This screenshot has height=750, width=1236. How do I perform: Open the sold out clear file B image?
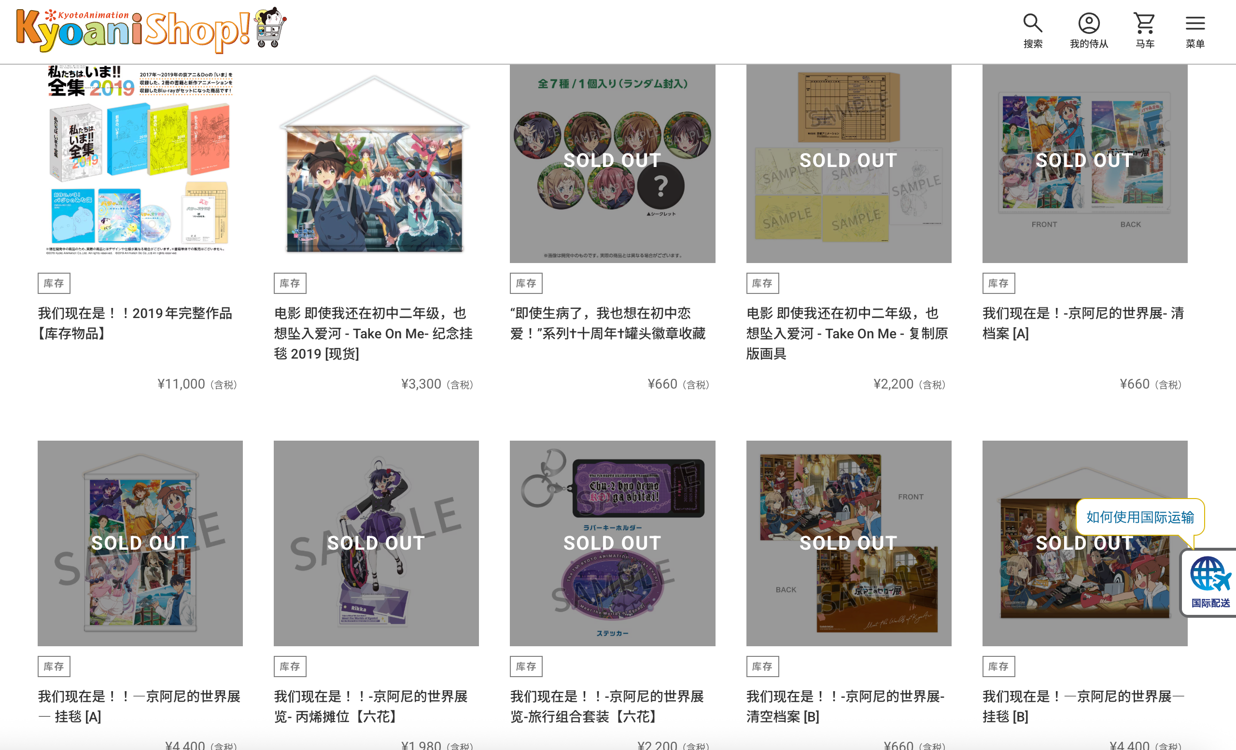(849, 543)
